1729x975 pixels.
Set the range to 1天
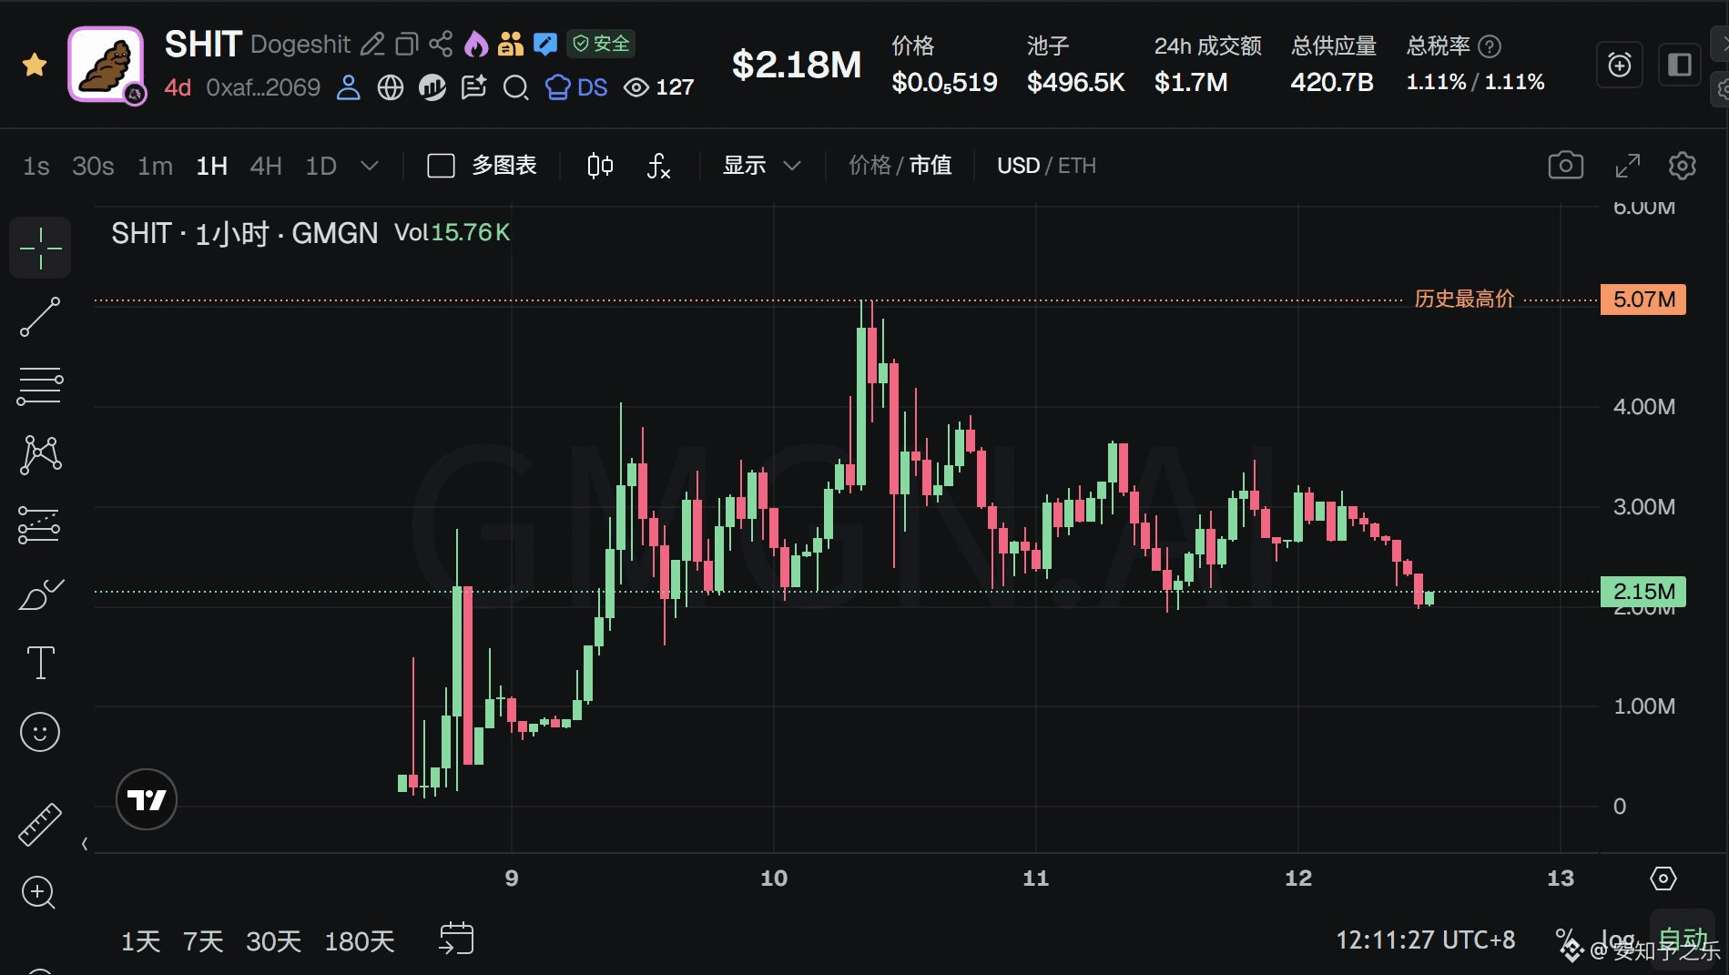(x=141, y=940)
